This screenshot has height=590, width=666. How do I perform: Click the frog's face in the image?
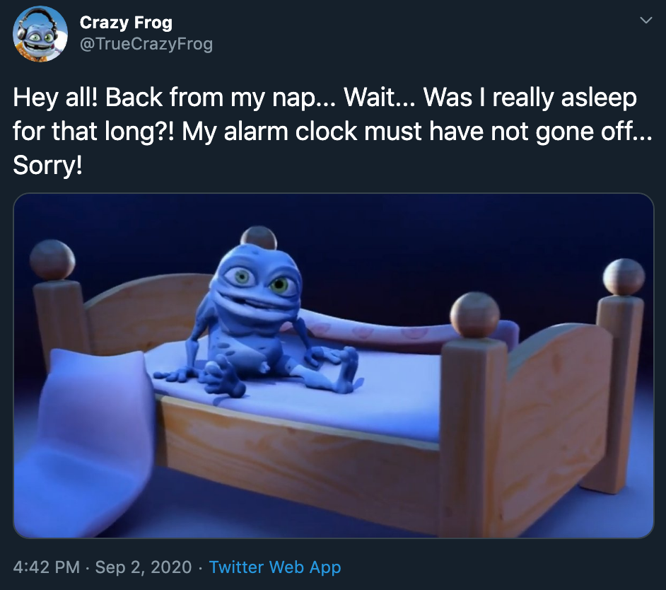[255, 279]
